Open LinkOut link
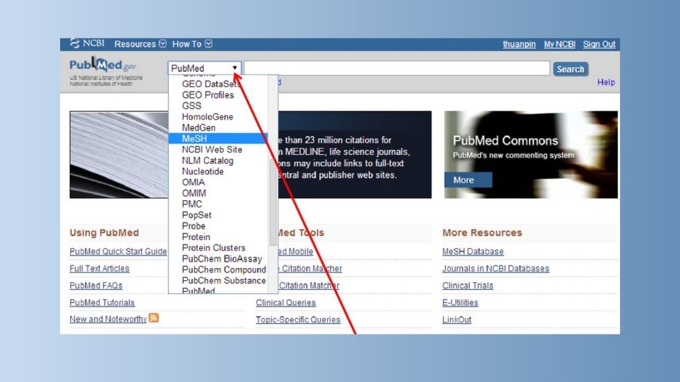The width and height of the screenshot is (680, 382). coord(457,319)
